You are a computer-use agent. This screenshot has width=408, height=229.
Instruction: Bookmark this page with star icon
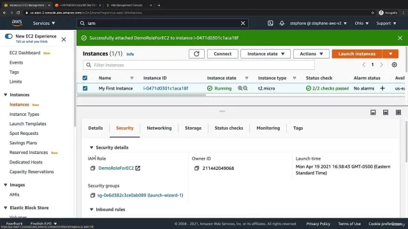pos(372,13)
